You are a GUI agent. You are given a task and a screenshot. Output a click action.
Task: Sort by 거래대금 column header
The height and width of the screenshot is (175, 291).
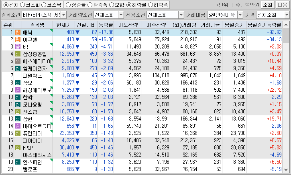click(x=210, y=25)
